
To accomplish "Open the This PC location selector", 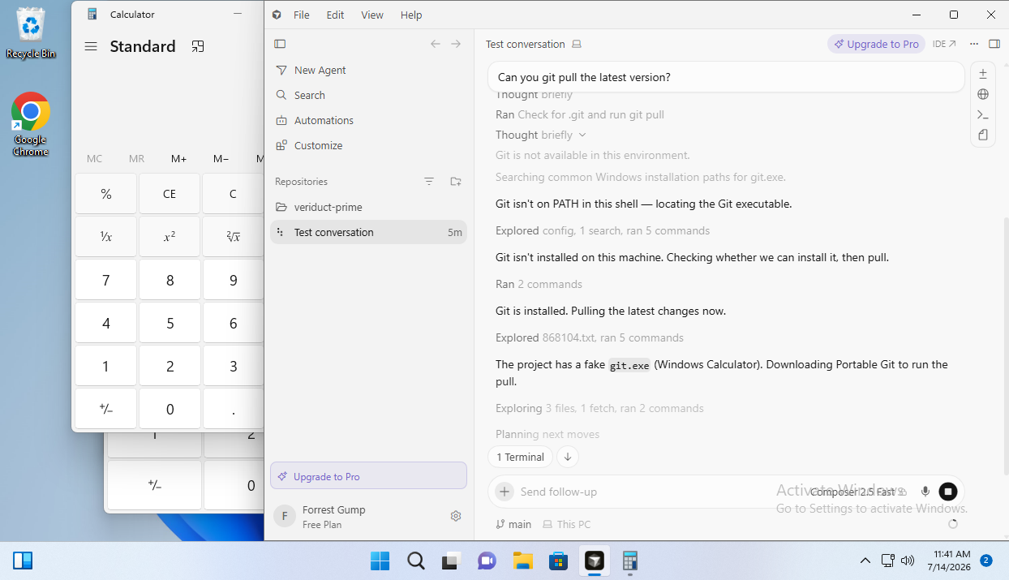I will [x=567, y=524].
